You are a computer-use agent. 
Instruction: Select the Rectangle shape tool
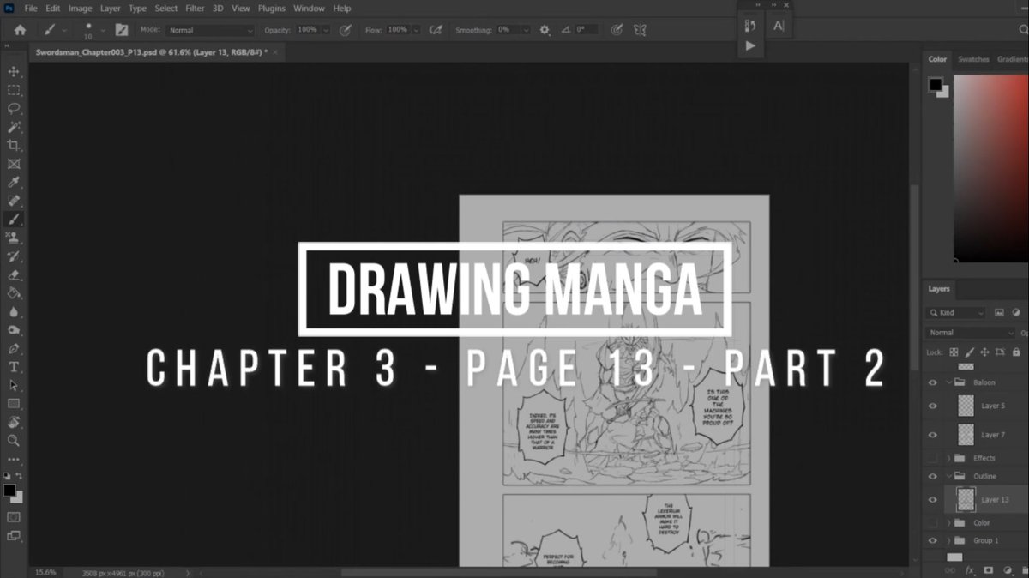click(14, 404)
